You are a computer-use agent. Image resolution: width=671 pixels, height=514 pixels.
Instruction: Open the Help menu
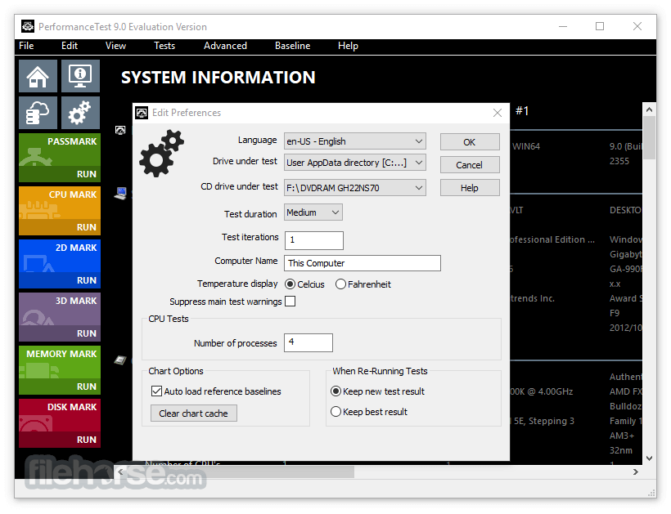coord(348,46)
